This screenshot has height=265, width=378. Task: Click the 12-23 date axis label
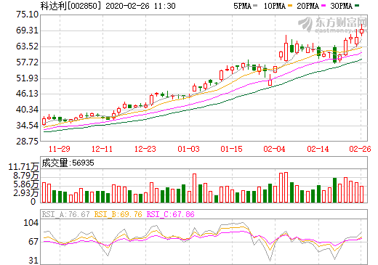pyautogui.click(x=145, y=149)
